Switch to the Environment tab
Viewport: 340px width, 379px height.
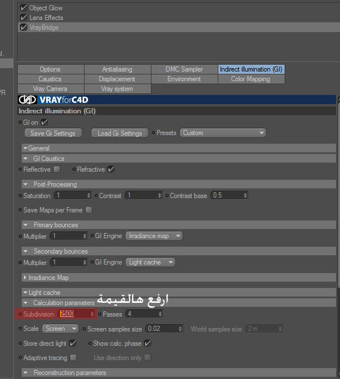pos(185,79)
